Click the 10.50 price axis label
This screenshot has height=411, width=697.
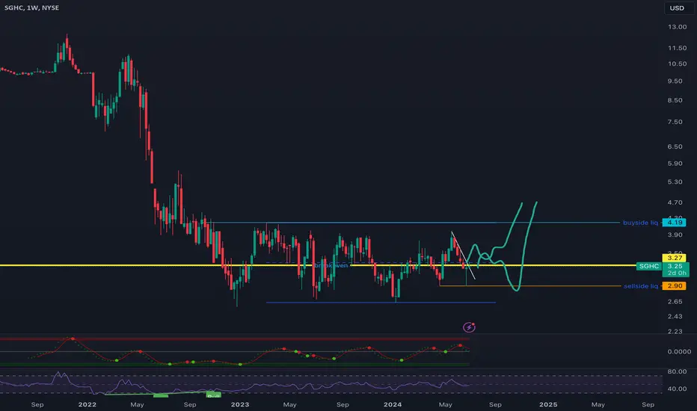pos(677,64)
